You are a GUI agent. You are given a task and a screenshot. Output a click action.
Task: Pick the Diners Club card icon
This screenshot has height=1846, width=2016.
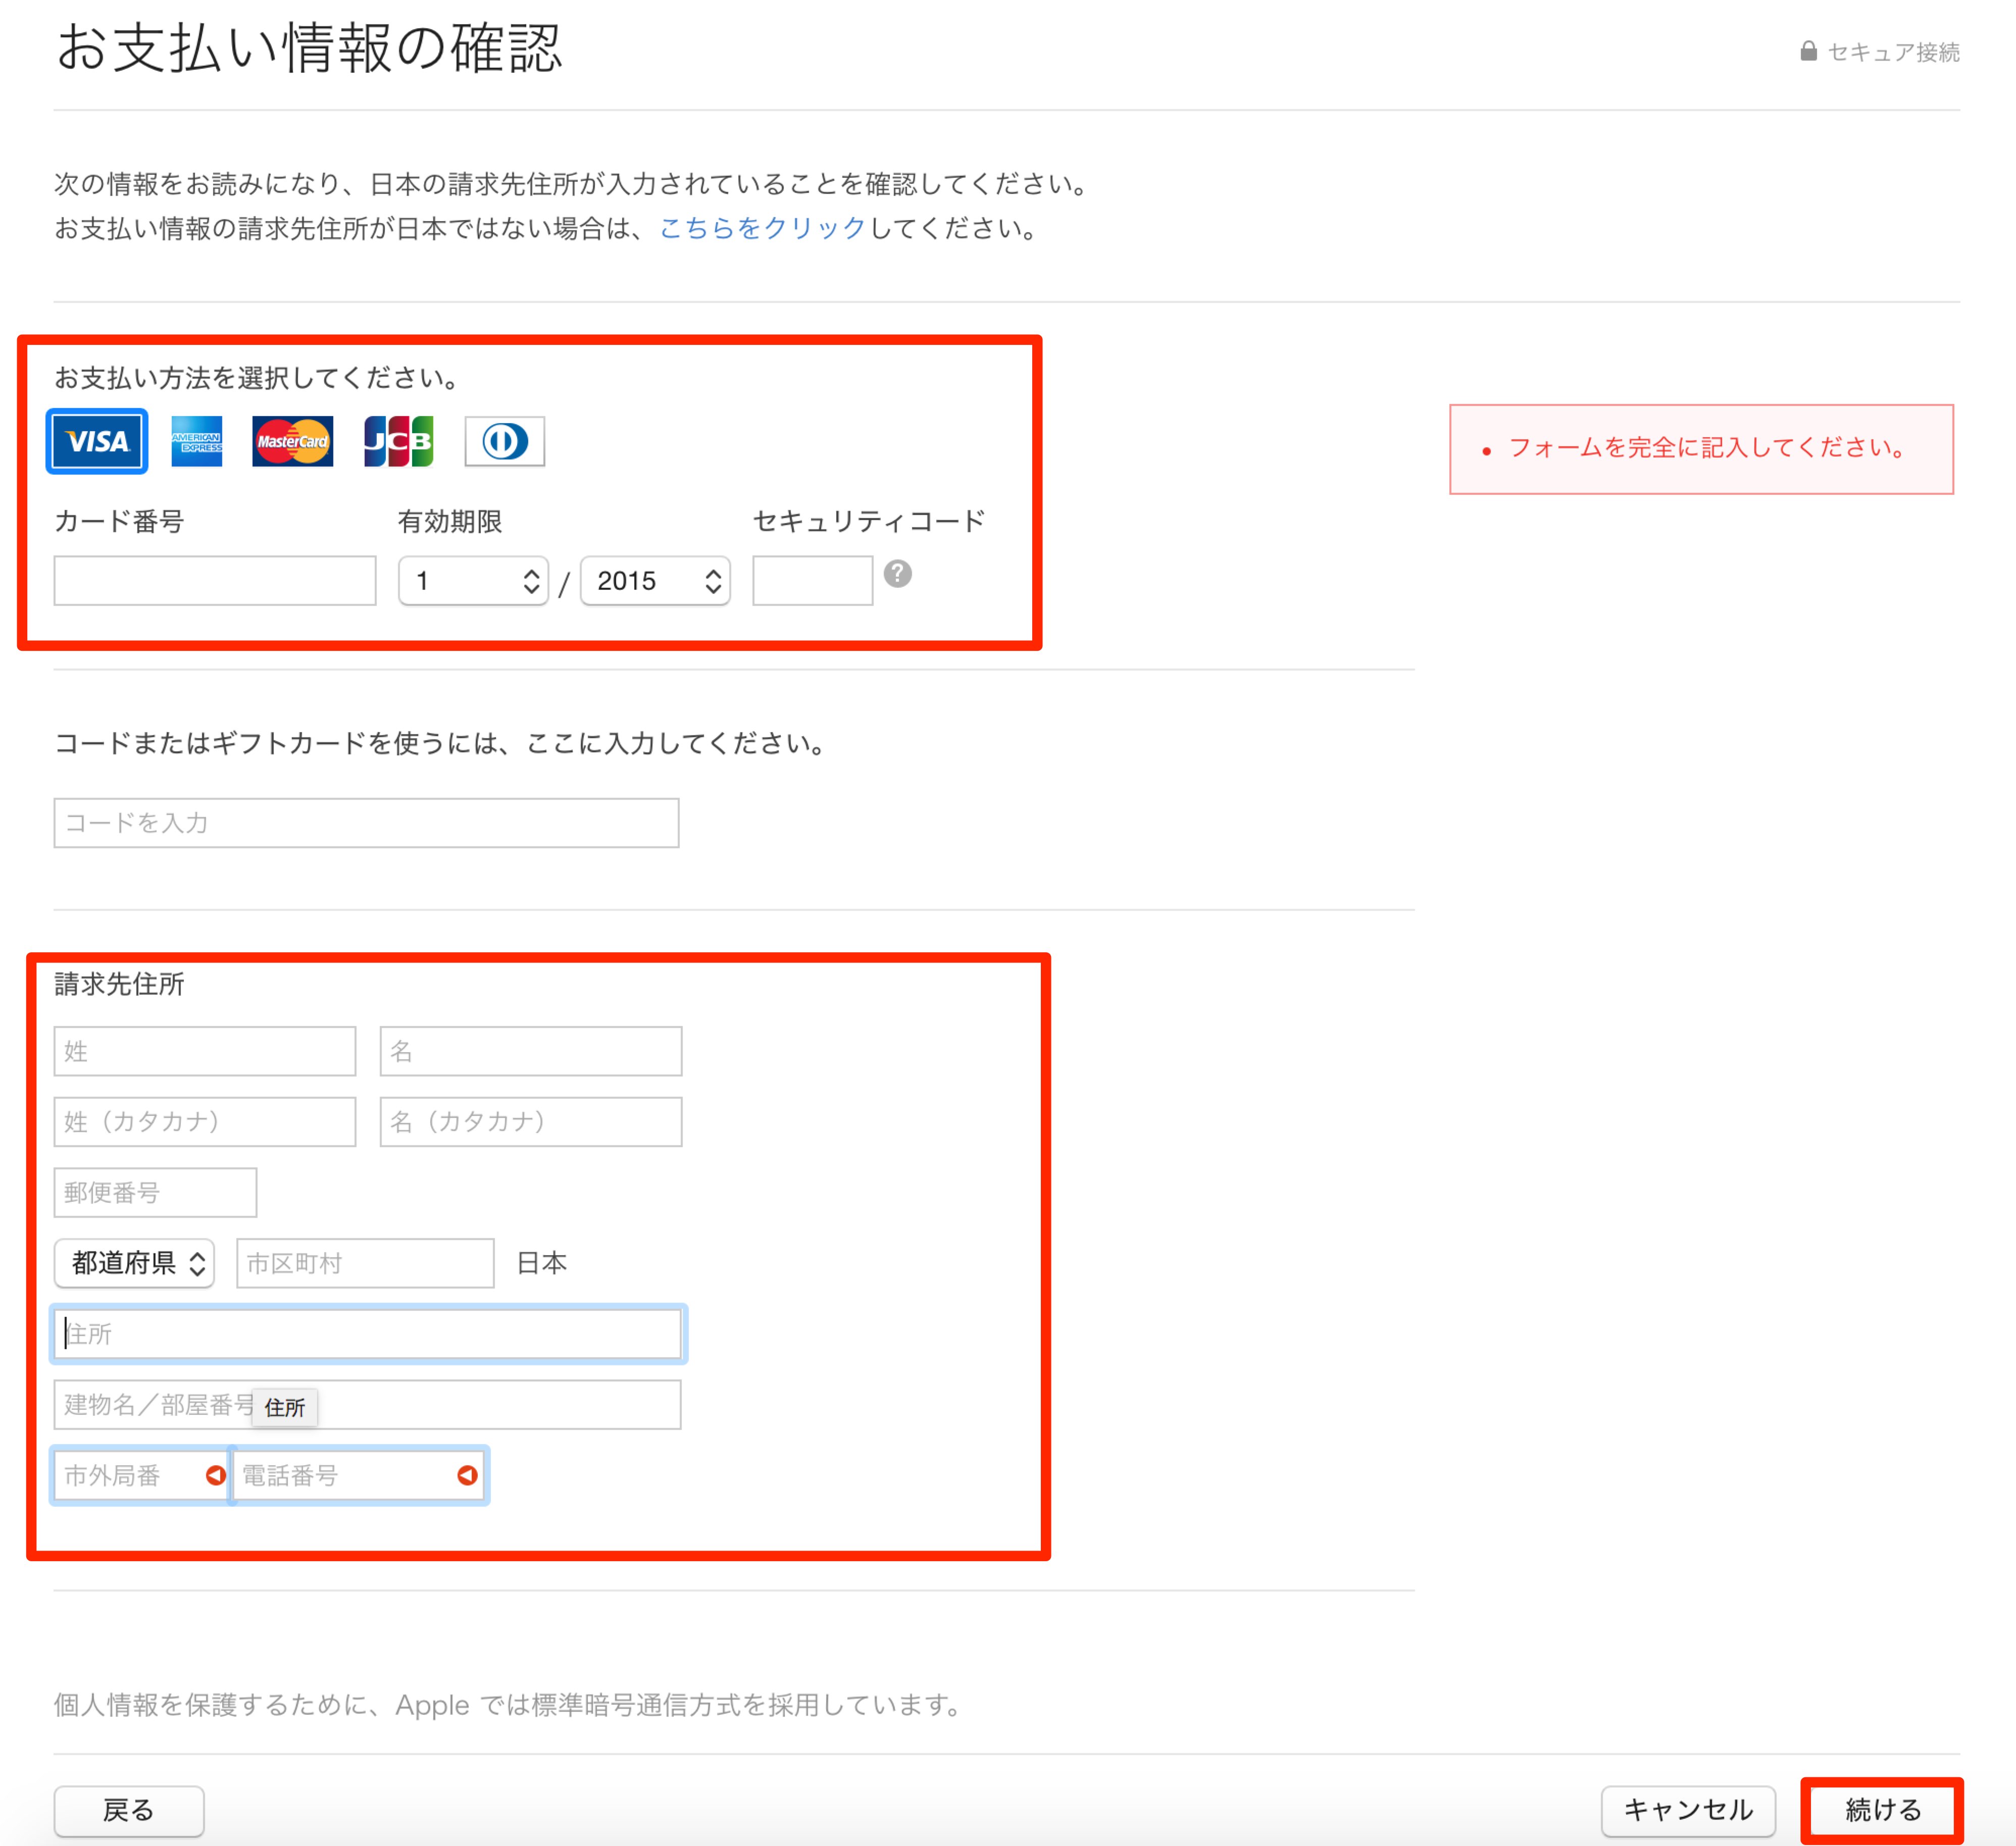[504, 441]
